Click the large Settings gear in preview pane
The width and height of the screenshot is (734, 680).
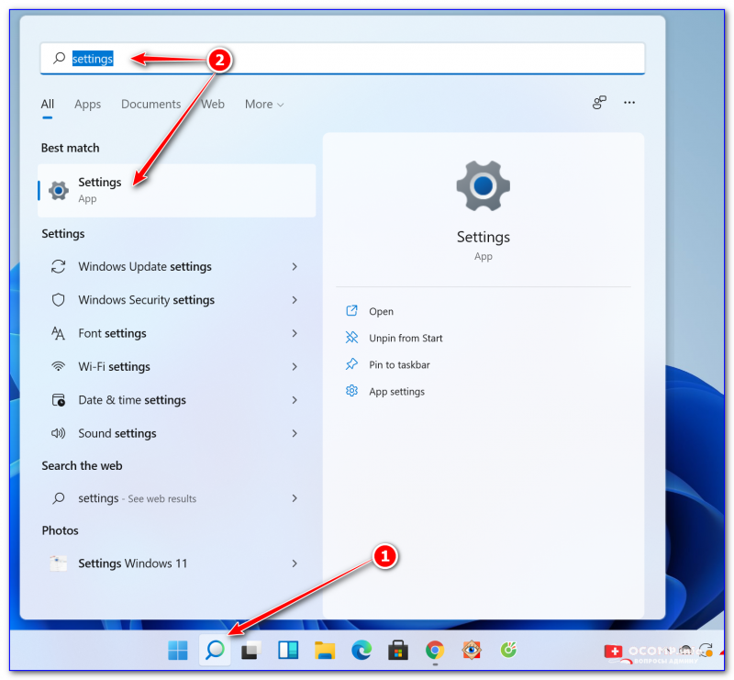click(x=484, y=186)
